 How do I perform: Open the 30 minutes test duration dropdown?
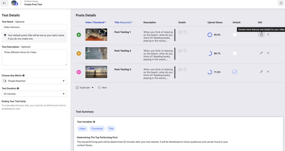pos(34,94)
